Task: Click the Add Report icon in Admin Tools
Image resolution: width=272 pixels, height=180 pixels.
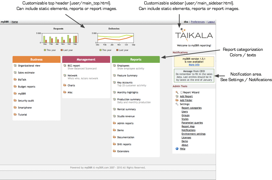Action: pos(177,97)
